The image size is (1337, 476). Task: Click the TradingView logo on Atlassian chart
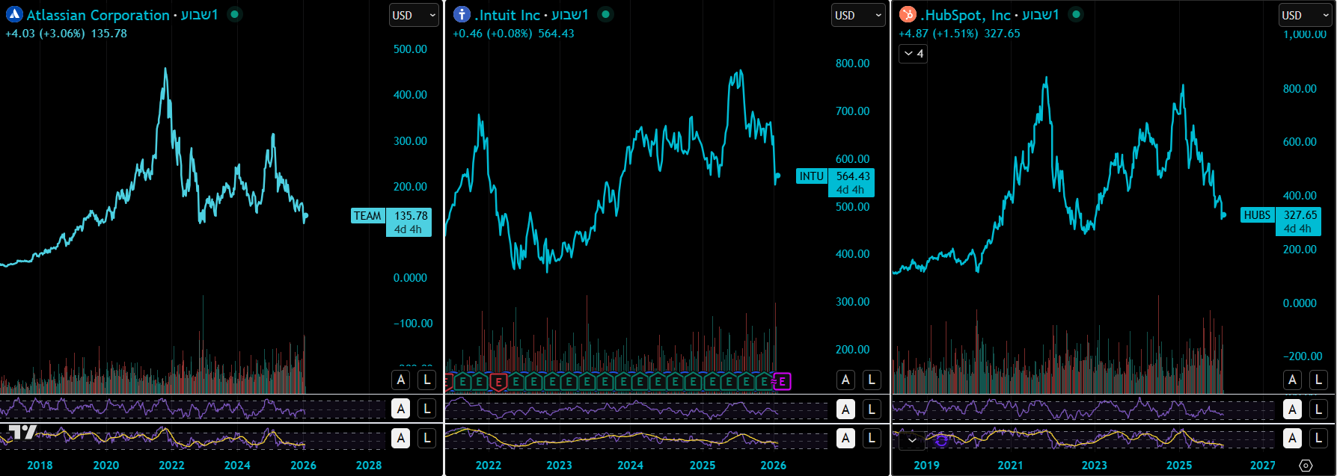(x=22, y=433)
